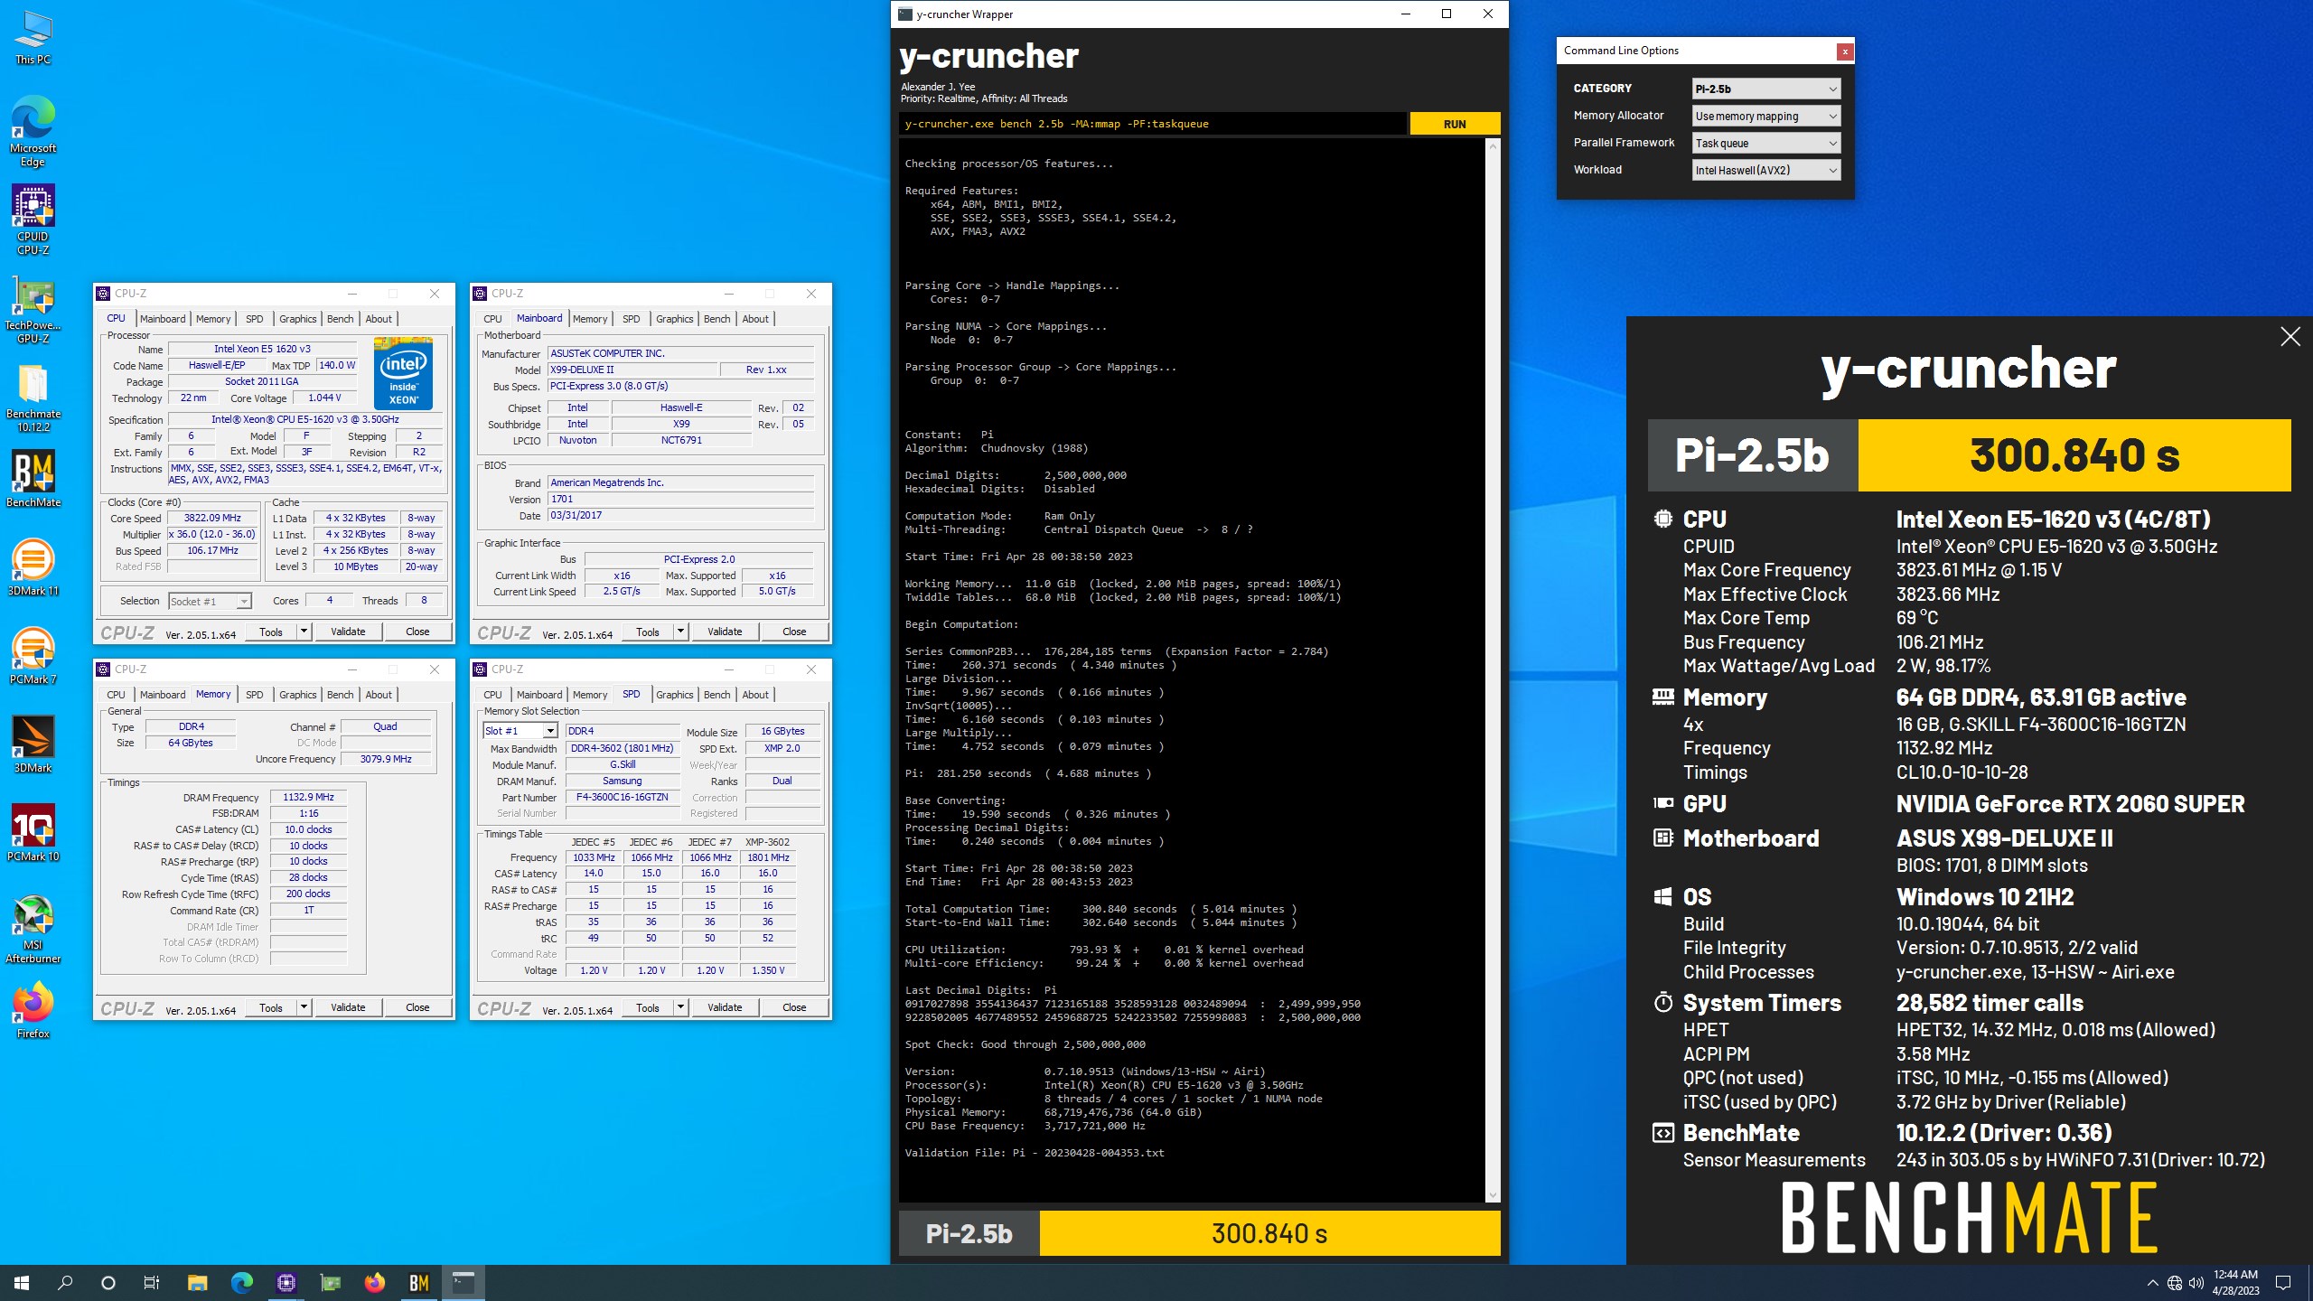Click Validate in SPD CPU-Z window

(x=725, y=1007)
